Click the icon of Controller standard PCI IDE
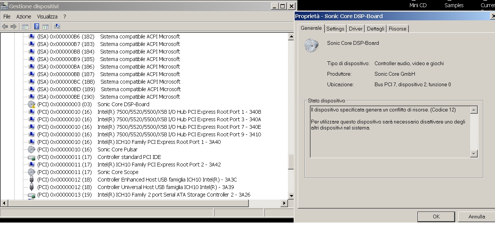This screenshot has width=495, height=244. pyautogui.click(x=32, y=157)
